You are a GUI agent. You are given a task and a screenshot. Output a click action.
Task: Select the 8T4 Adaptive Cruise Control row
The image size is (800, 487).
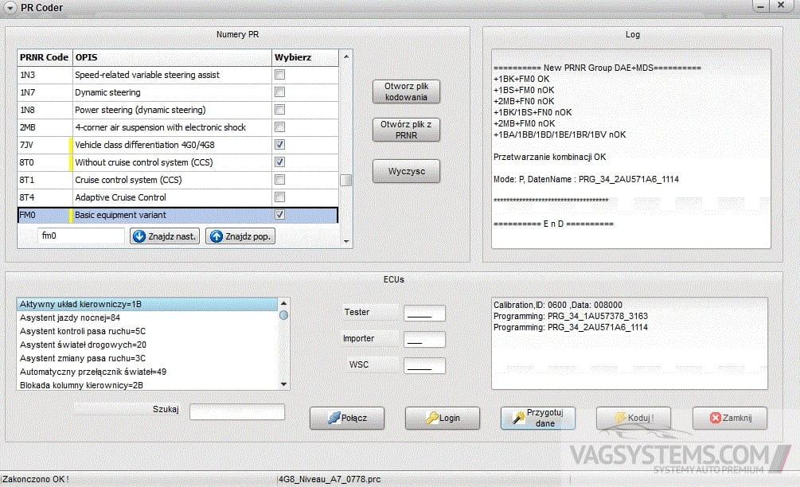178,197
